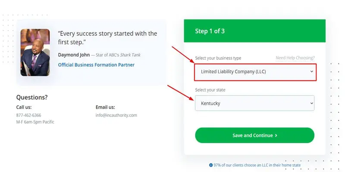Image resolution: width=345 pixels, height=172 pixels.
Task: Open the Need Help Choosing? link
Action: (x=295, y=58)
